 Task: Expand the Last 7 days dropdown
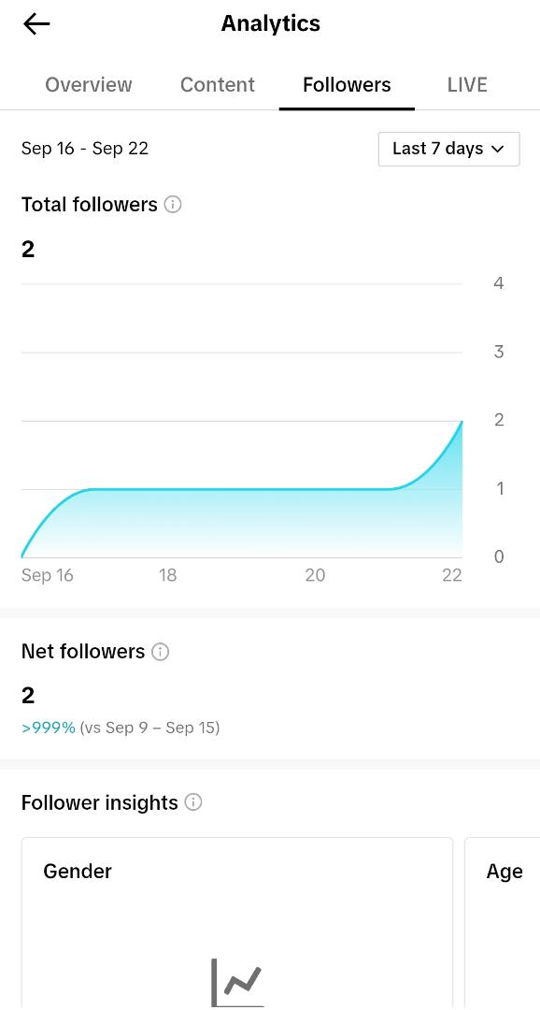click(448, 149)
